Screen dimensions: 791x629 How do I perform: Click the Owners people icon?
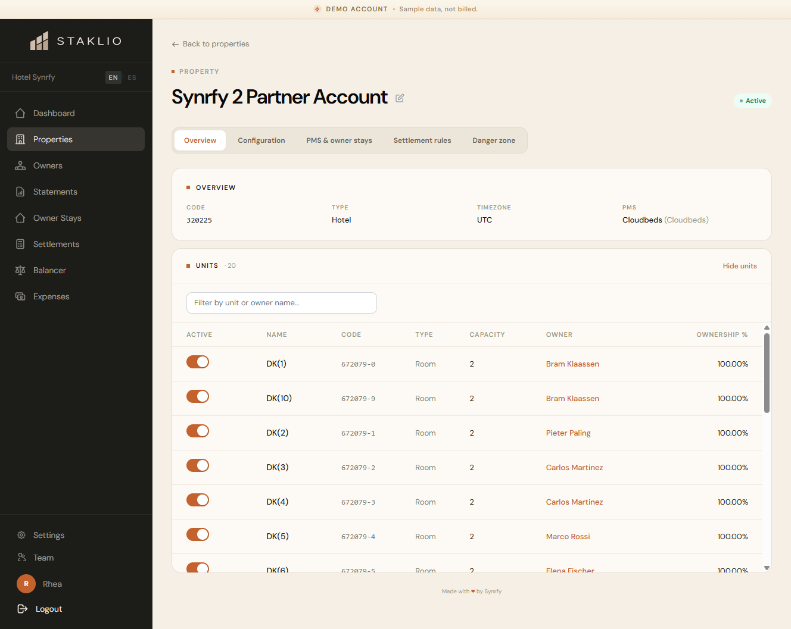(20, 165)
